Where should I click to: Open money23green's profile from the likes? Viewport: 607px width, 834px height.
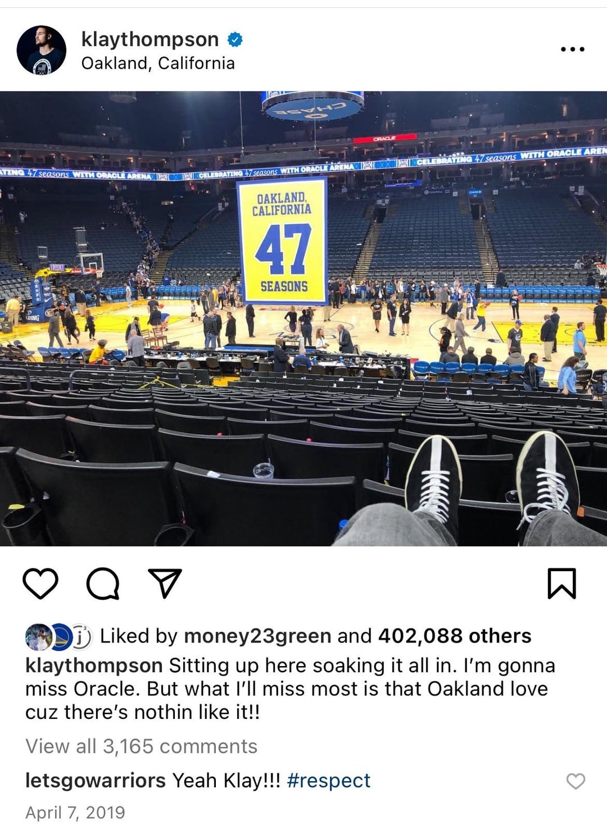point(257,636)
